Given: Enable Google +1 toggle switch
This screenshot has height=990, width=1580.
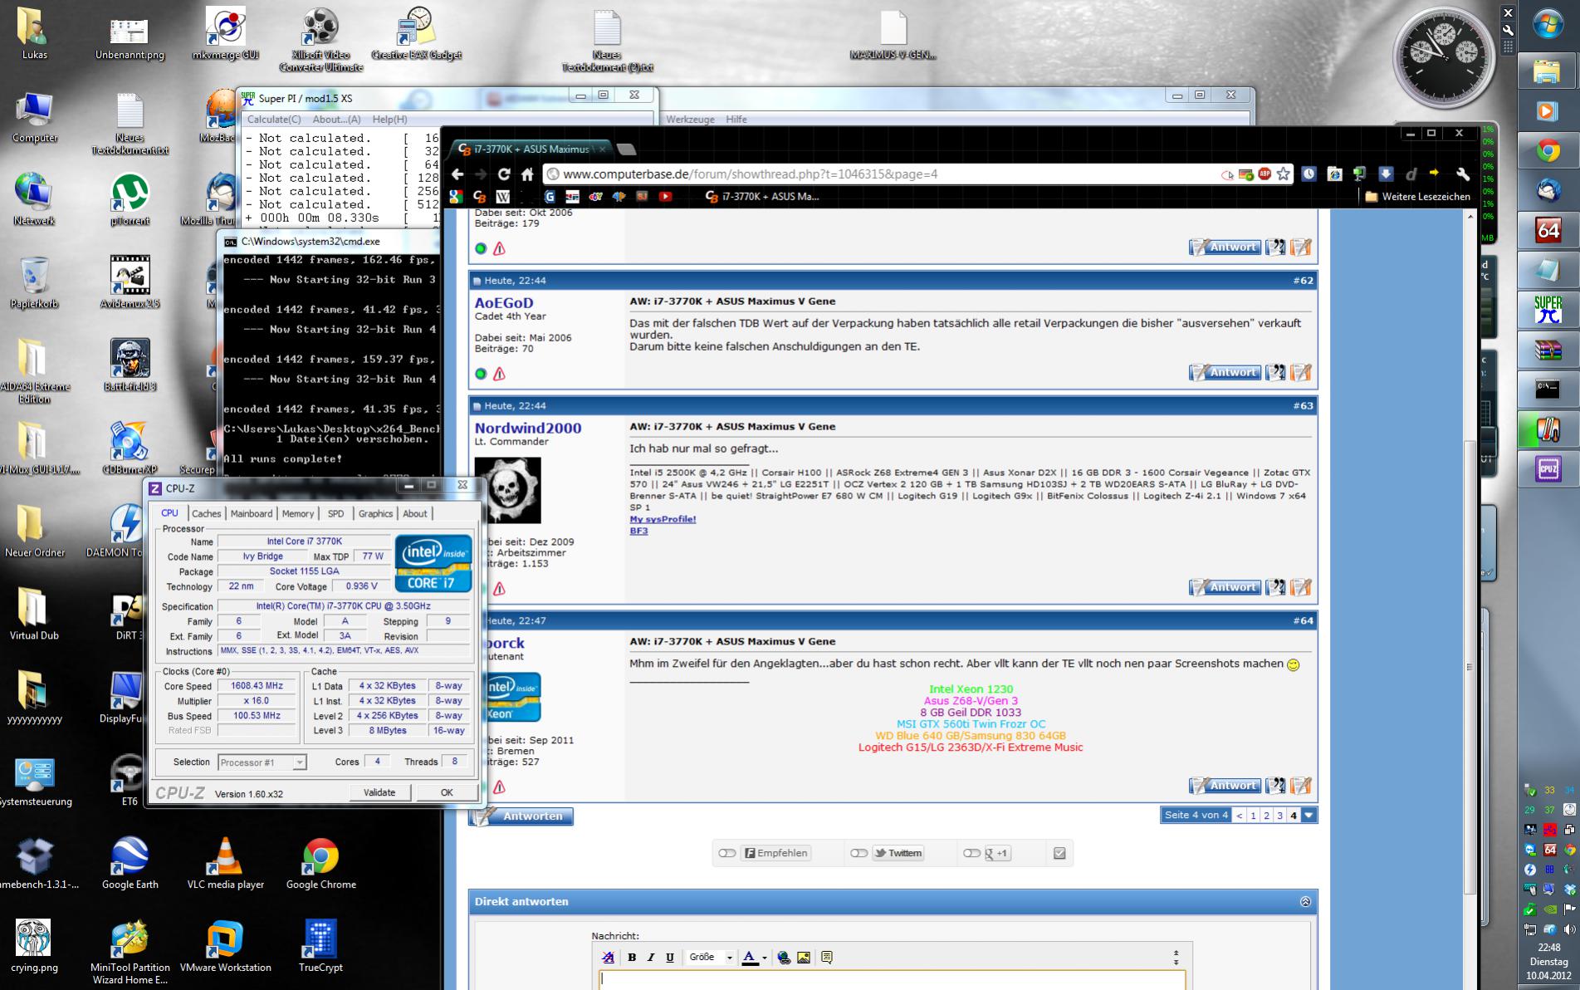Looking at the screenshot, I should click(971, 853).
